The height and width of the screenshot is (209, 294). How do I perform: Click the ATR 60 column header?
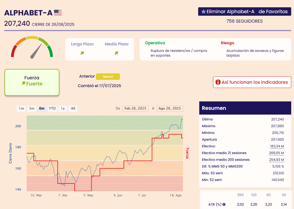click(268, 195)
